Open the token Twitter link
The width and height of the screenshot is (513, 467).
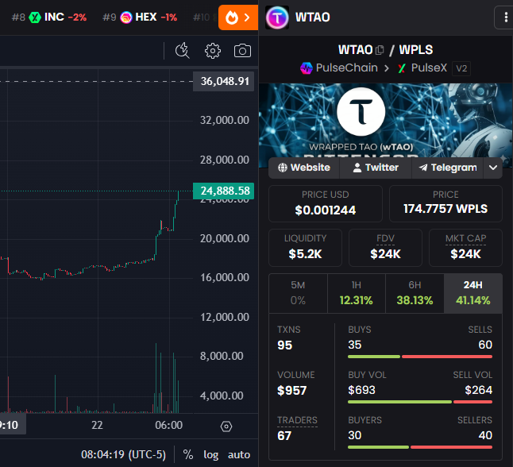click(x=376, y=168)
